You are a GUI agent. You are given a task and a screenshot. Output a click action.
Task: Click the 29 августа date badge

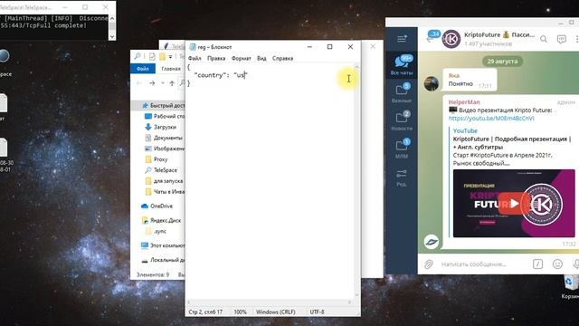tap(502, 61)
